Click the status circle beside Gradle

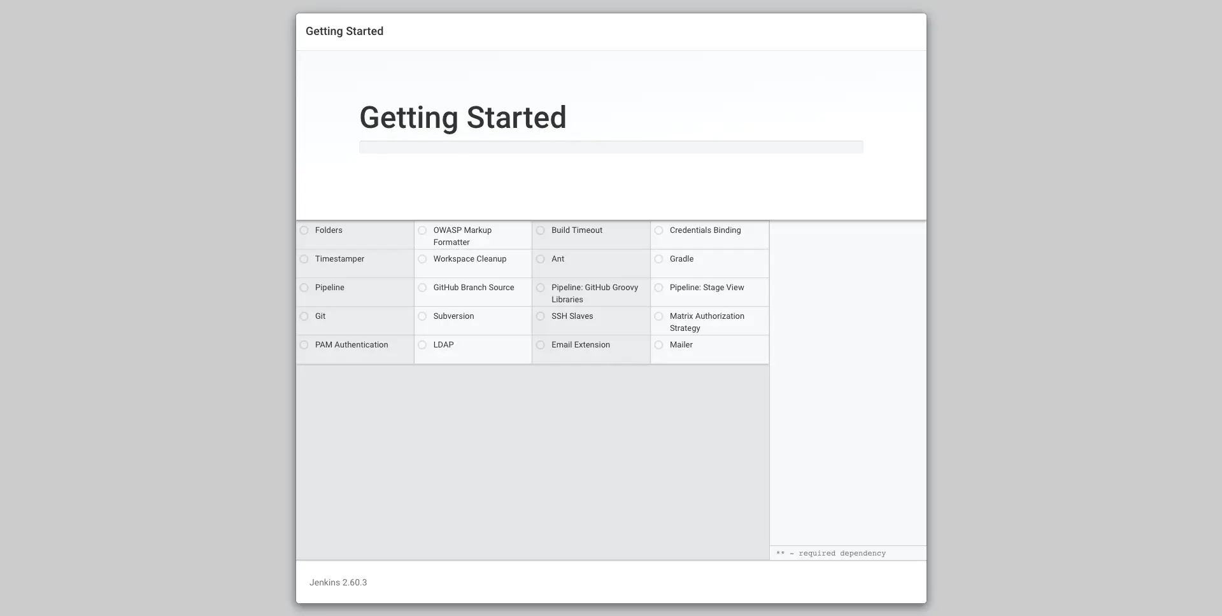[x=659, y=259]
